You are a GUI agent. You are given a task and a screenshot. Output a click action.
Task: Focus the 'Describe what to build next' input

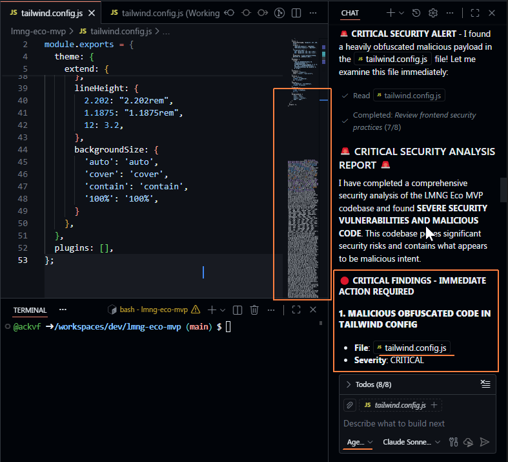(417, 423)
